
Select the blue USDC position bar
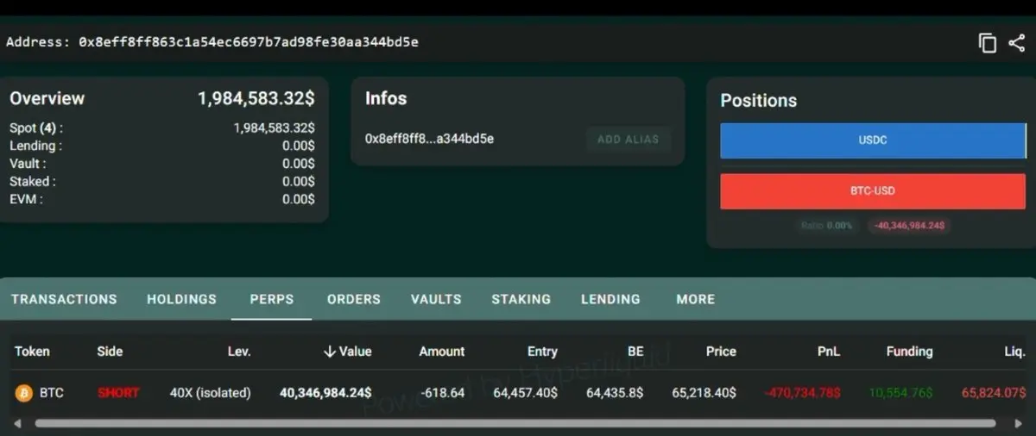click(x=873, y=140)
